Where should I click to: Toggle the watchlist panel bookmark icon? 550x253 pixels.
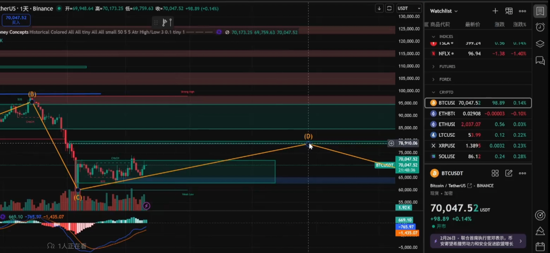click(540, 11)
